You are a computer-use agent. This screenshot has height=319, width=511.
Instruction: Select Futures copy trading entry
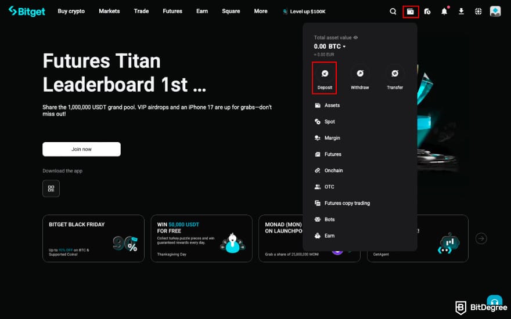[x=347, y=203]
